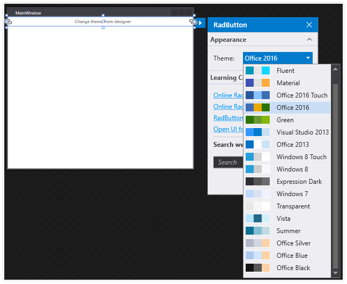The image size is (347, 284).
Task: Pick the Vista theme
Action: [287, 219]
